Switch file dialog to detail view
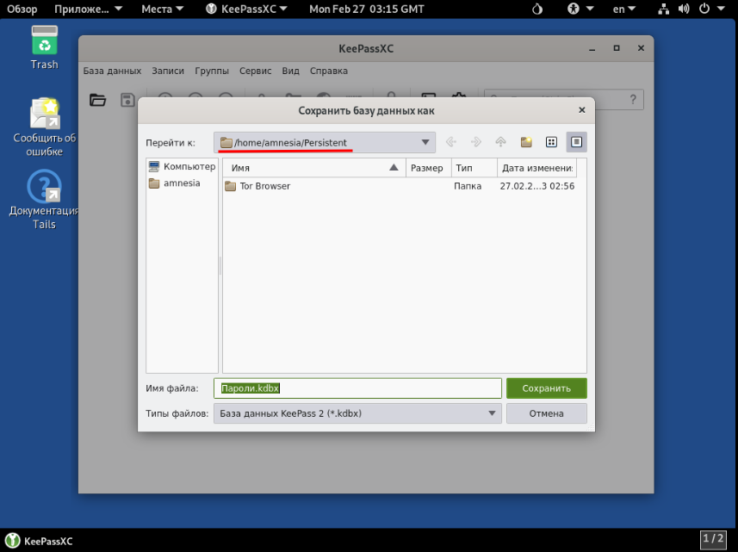The height and width of the screenshot is (552, 738). click(577, 142)
